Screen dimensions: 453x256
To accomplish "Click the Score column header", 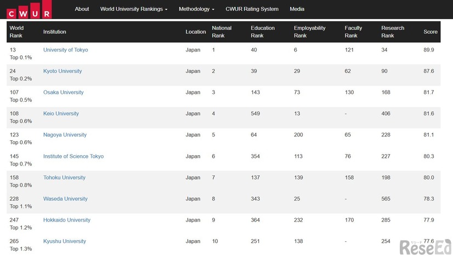I will click(431, 32).
